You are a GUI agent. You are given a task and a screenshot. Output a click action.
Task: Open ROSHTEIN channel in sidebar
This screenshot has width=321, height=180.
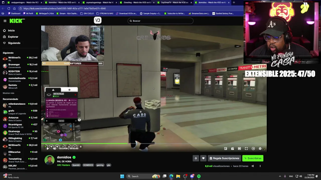pos(20,72)
